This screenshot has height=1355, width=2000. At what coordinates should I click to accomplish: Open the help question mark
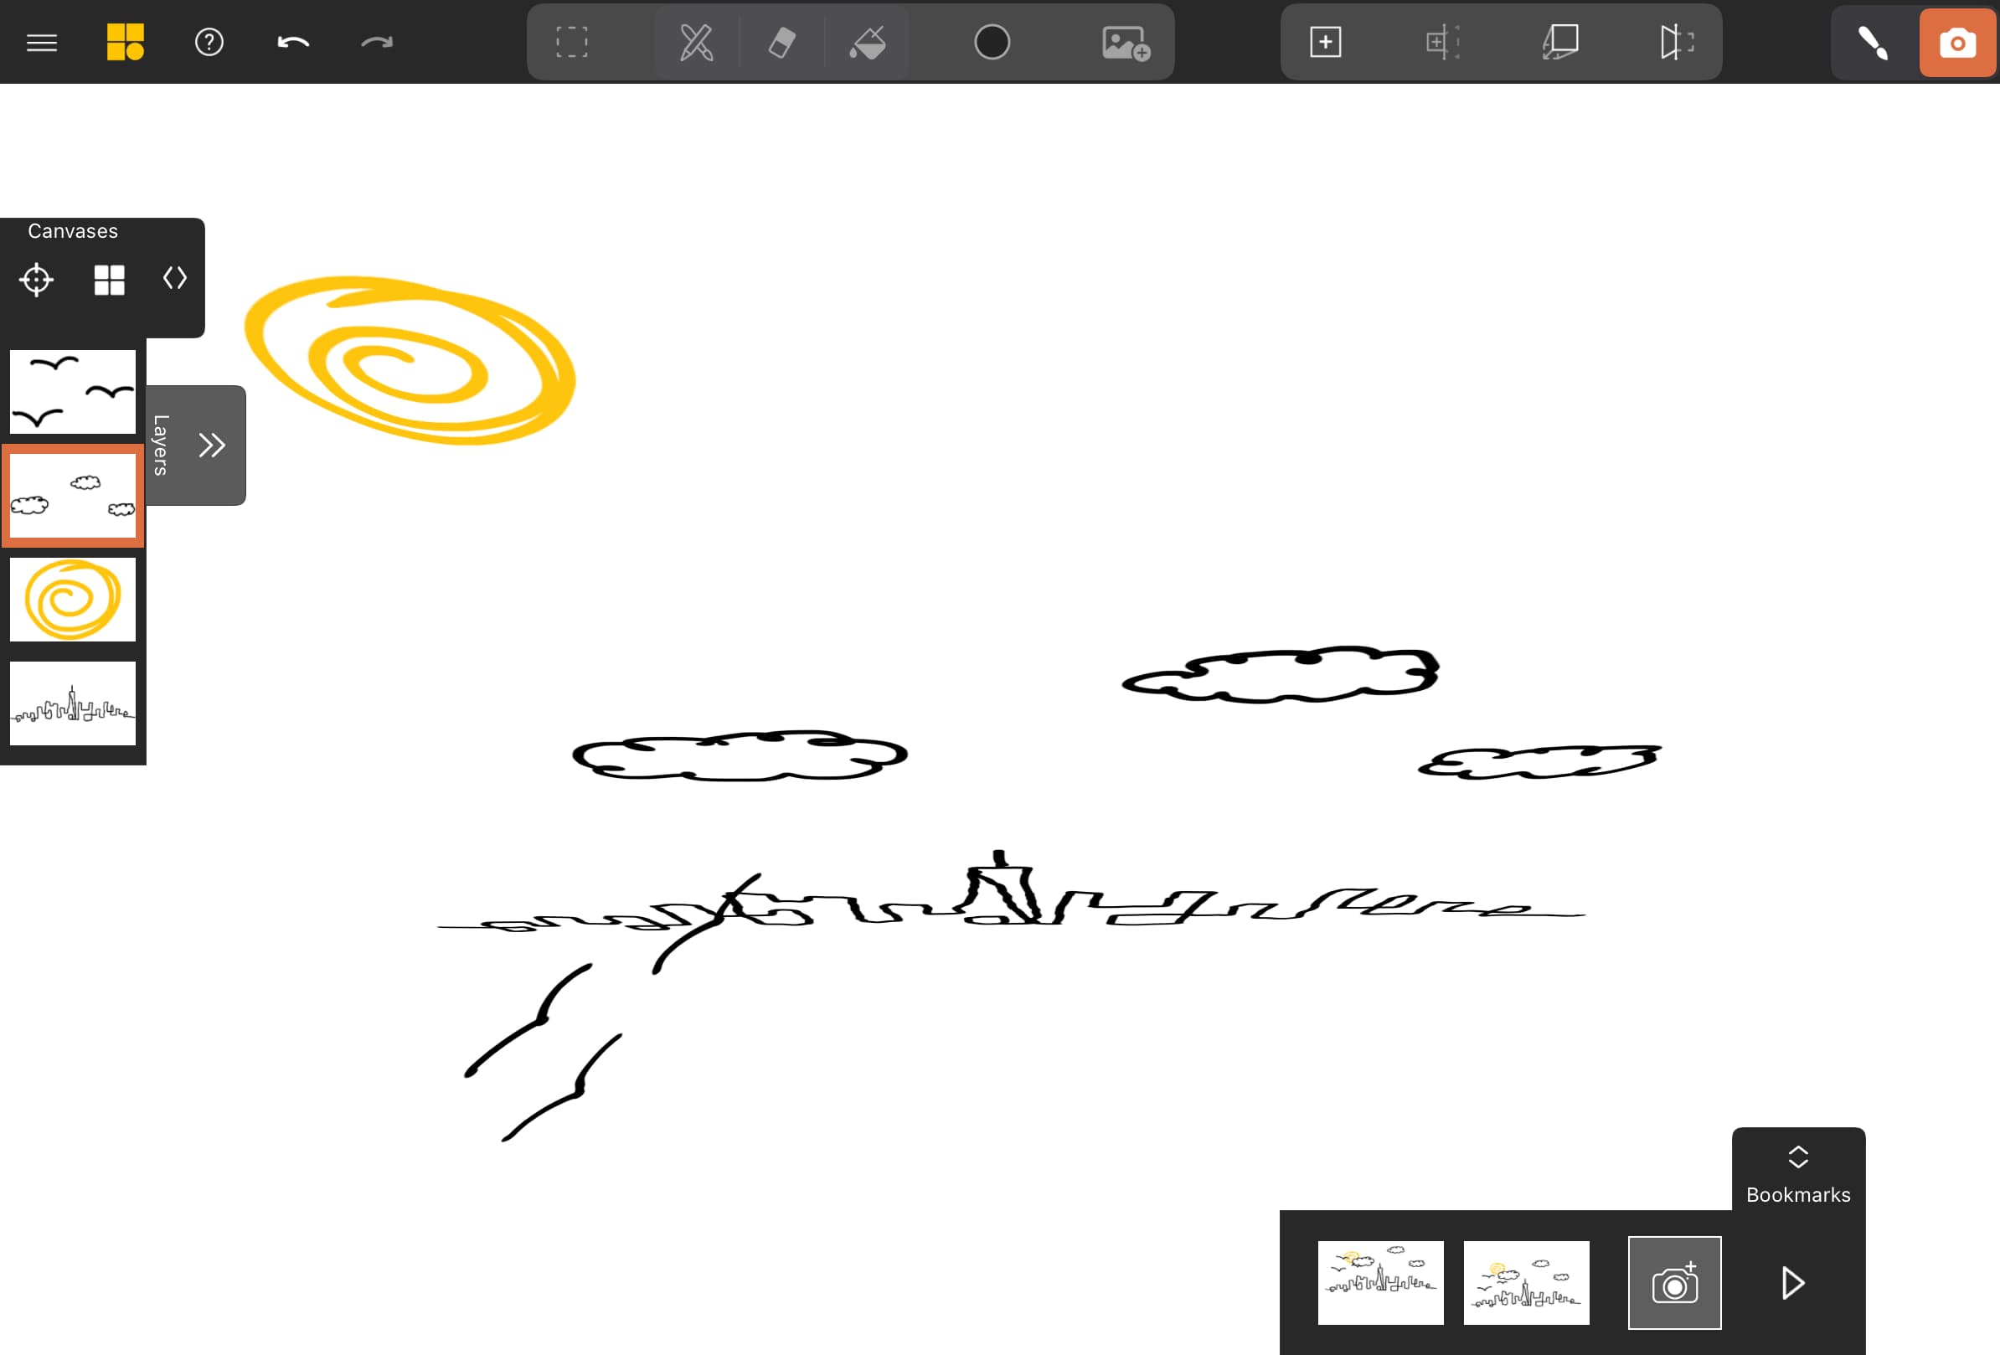point(209,42)
